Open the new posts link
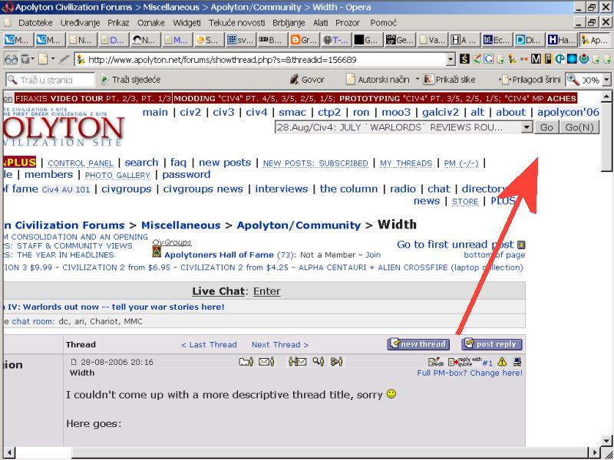The height and width of the screenshot is (460, 614). tap(225, 163)
